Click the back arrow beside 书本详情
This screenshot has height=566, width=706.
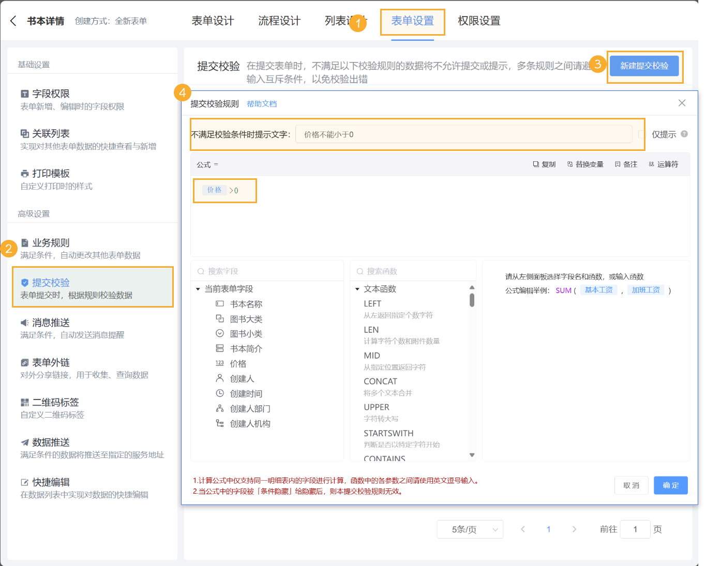tap(12, 20)
